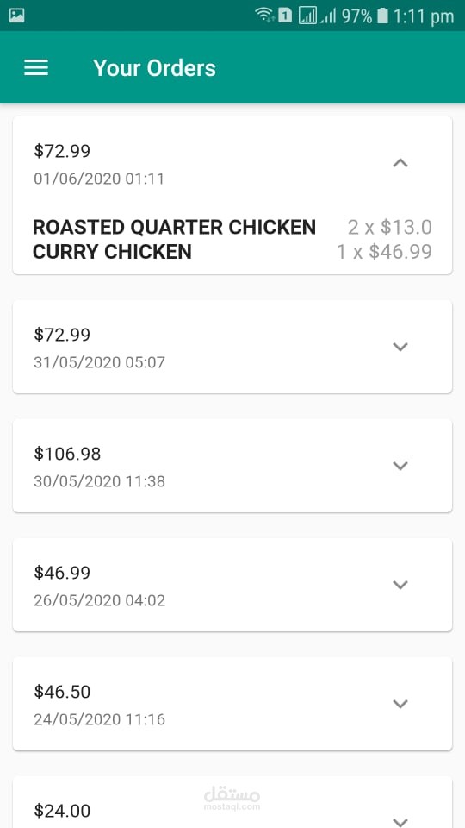Screen dimensions: 465x828
Task: Open the $106.98 order card
Action: (x=232, y=465)
